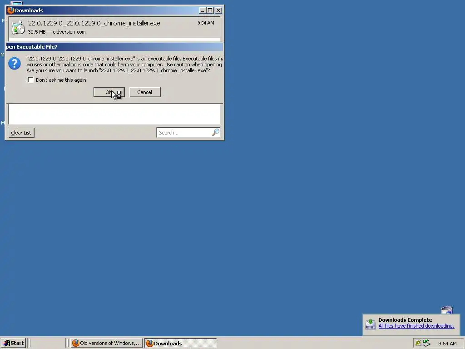The width and height of the screenshot is (465, 349).
Task: Switch to "Old versions of Windows" taskbar window
Action: pos(106,343)
